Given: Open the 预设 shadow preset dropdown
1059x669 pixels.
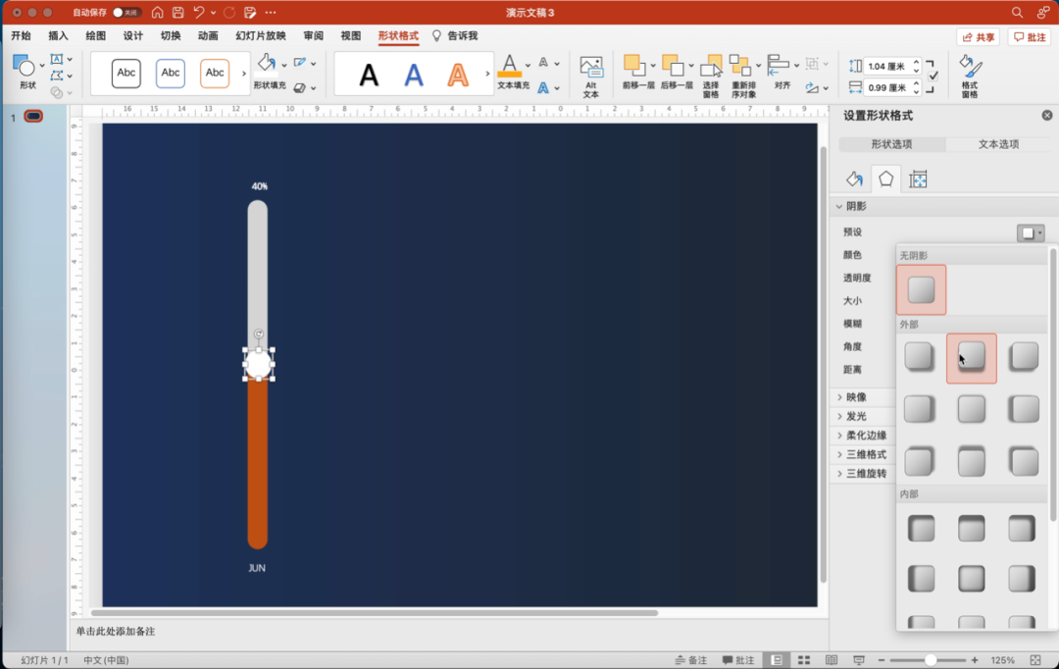Looking at the screenshot, I should click(1031, 233).
